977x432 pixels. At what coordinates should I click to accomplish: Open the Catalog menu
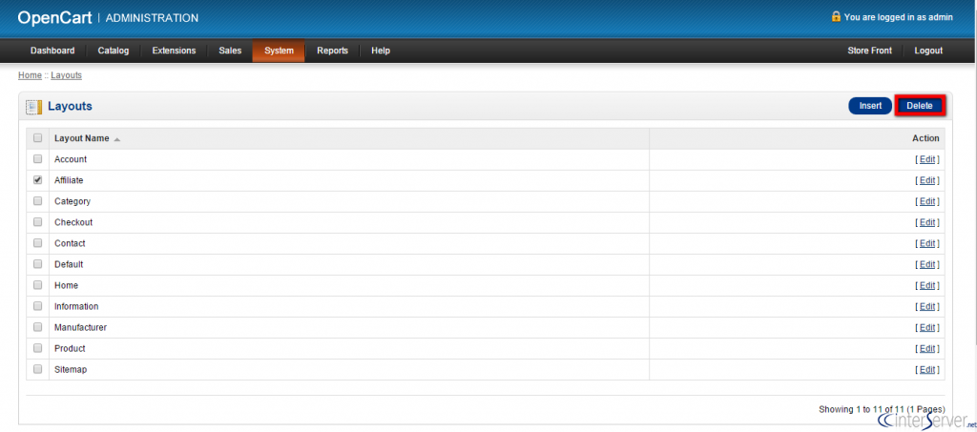click(114, 51)
